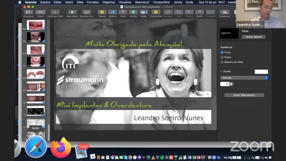The height and width of the screenshot is (161, 286).
Task: Enable the Número do Slide checkbox
Action: click(x=222, y=62)
